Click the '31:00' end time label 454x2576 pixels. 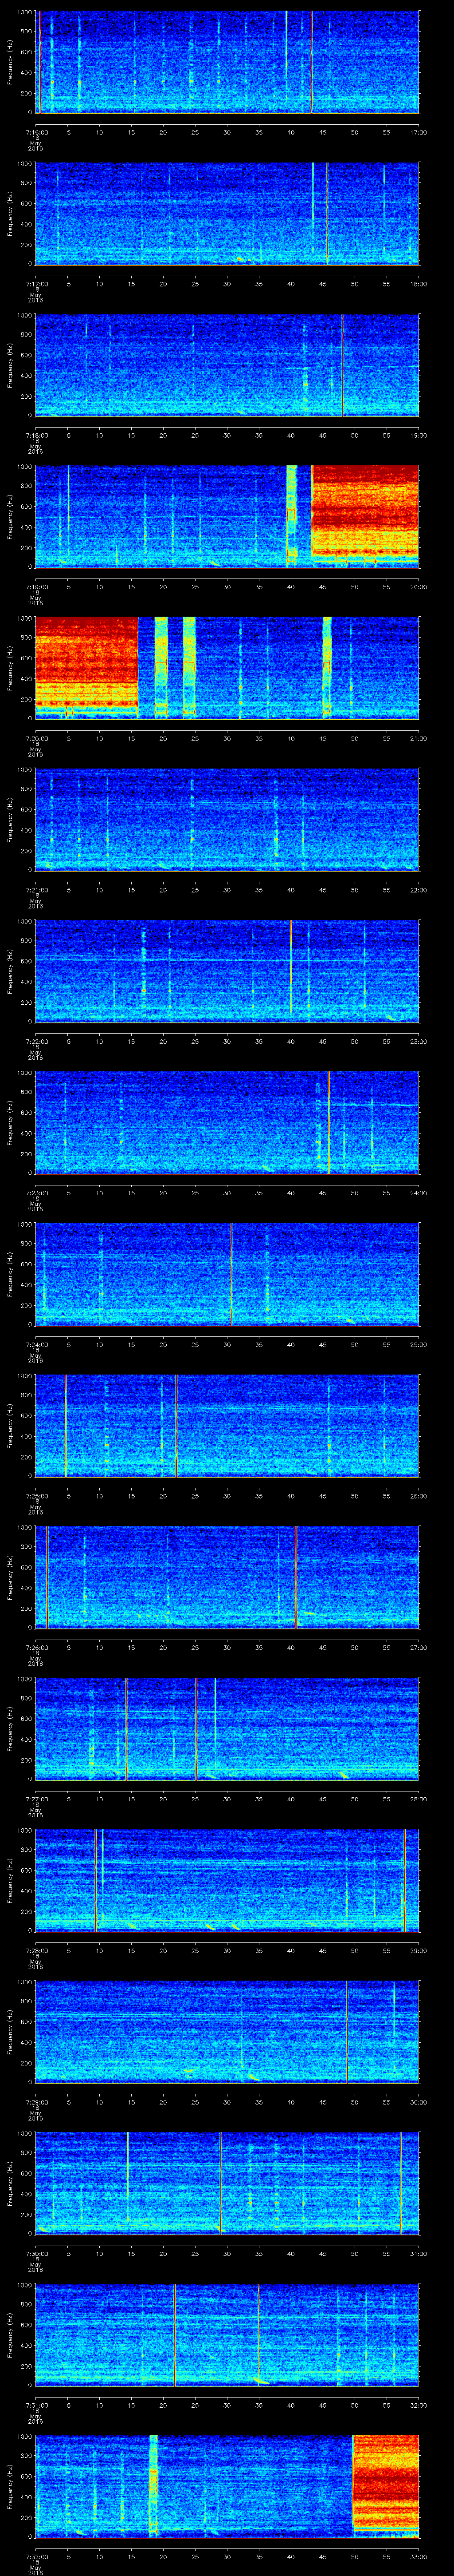point(418,2255)
